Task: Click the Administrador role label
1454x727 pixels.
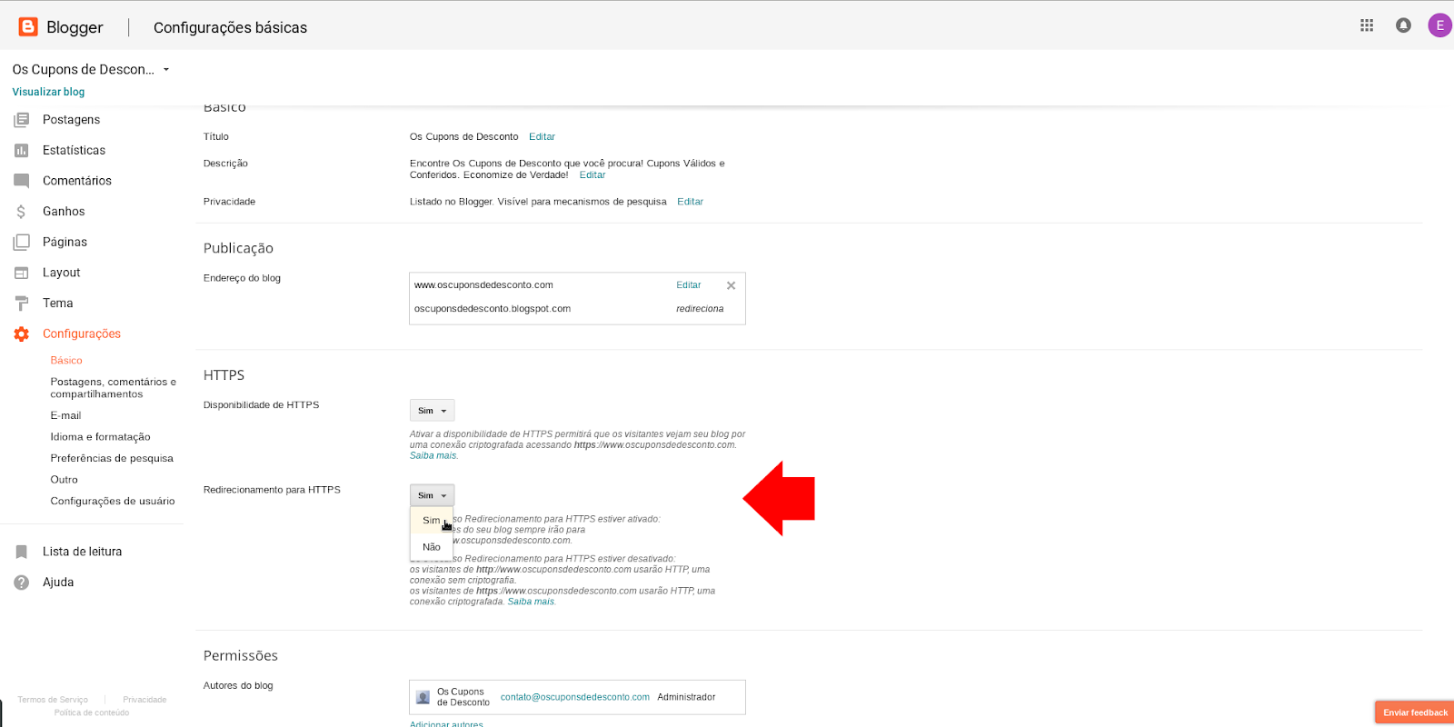Action: tap(686, 697)
